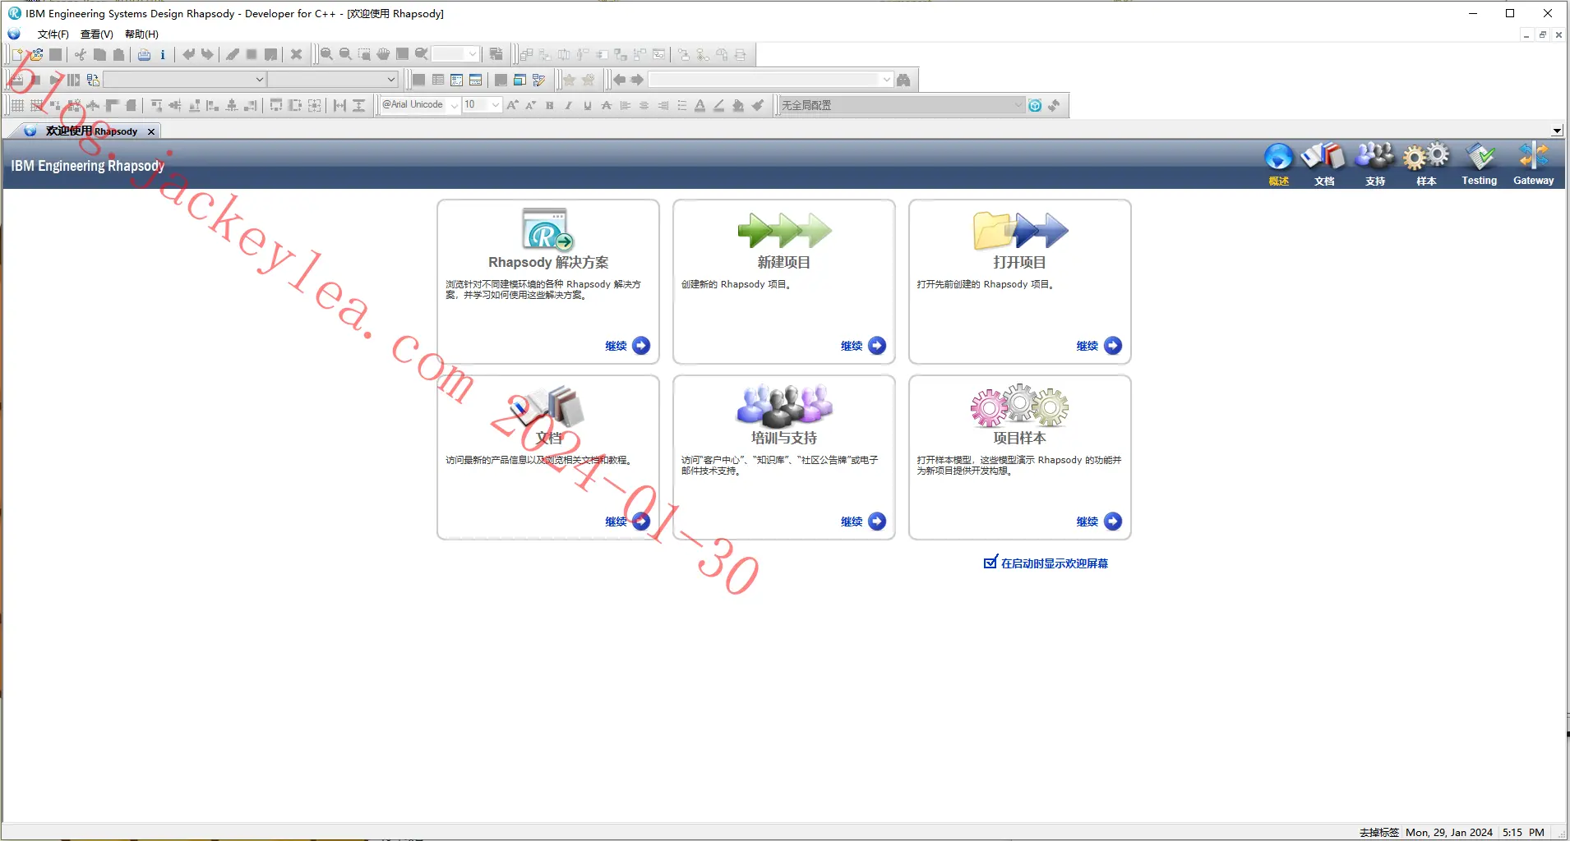Close the 欢迎使用 Rhapsody tab
Image resolution: width=1570 pixels, height=841 pixels.
click(151, 131)
